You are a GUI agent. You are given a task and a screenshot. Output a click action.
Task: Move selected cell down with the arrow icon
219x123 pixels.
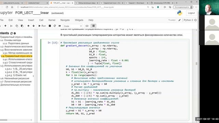[x=34, y=26]
